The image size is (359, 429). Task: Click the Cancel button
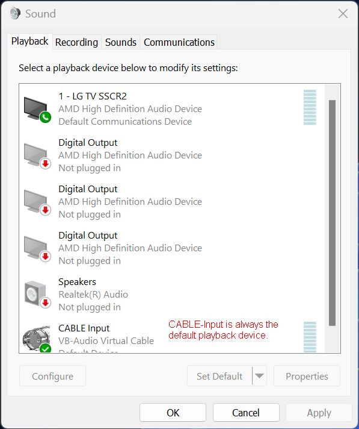(x=246, y=413)
